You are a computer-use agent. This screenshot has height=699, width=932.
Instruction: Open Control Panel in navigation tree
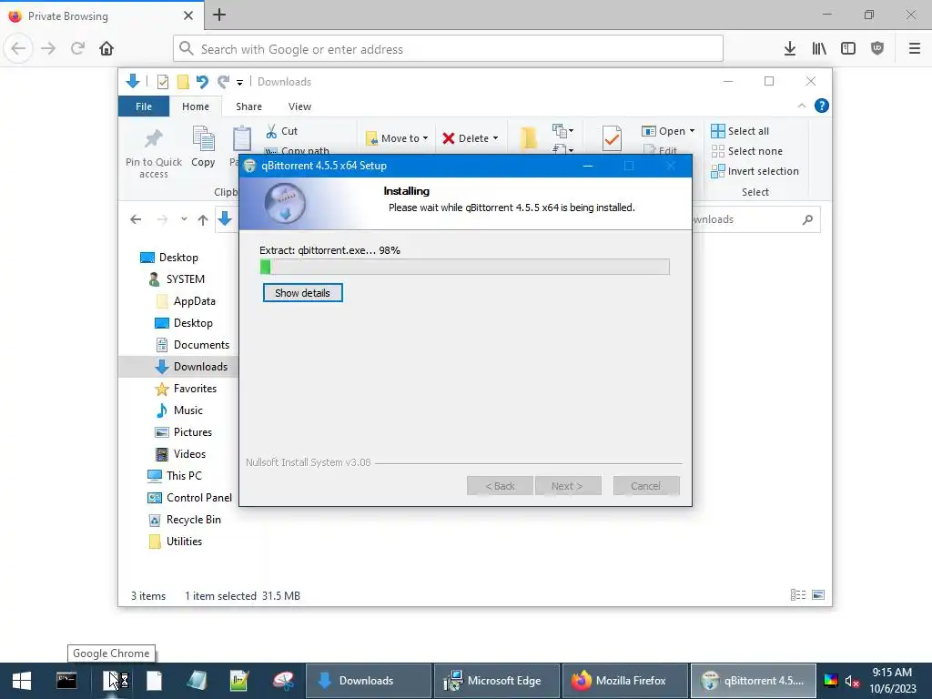[189, 498]
